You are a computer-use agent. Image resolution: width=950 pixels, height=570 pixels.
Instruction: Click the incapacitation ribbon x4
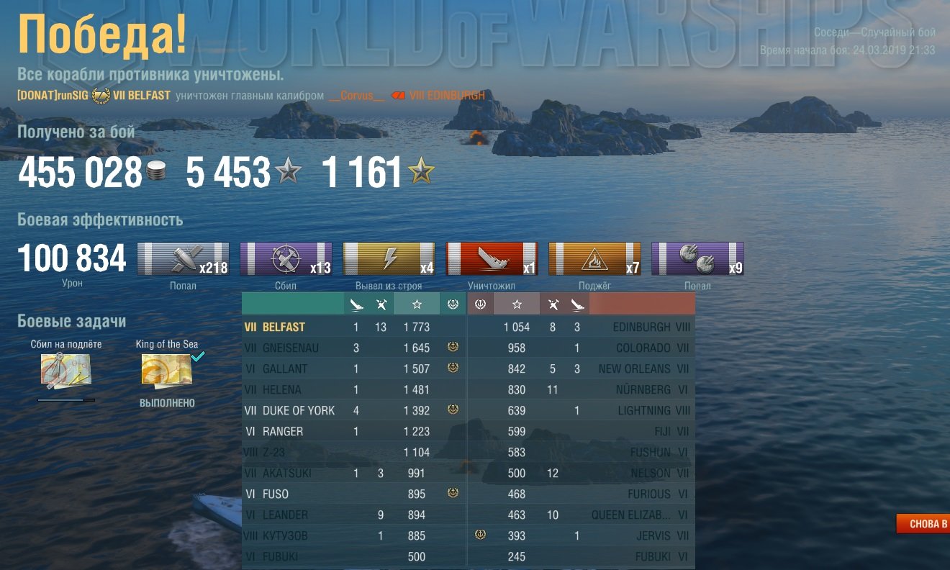pyautogui.click(x=389, y=259)
